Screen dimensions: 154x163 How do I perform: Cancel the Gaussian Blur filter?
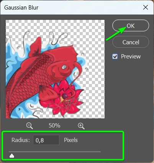pyautogui.click(x=131, y=42)
